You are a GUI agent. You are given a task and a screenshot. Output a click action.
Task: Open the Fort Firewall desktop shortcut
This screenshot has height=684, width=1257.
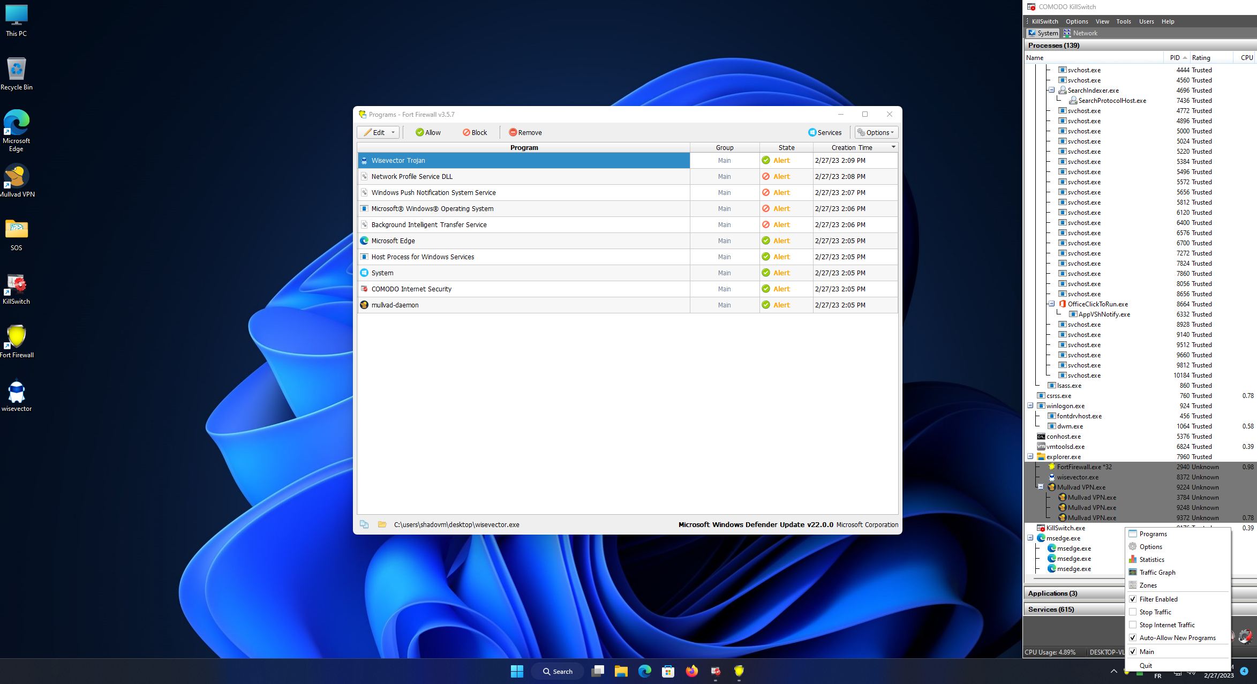point(17,341)
